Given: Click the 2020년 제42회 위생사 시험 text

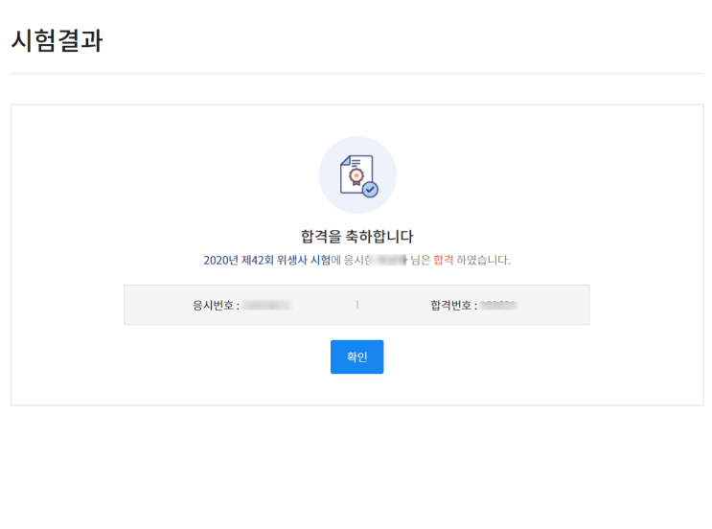Looking at the screenshot, I should point(267,260).
